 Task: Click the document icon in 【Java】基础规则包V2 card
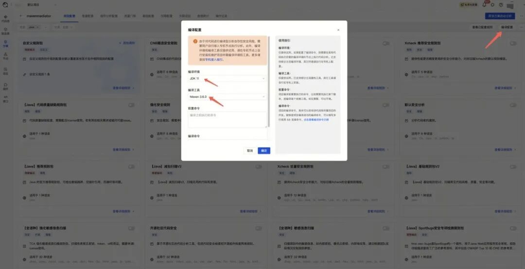point(406,183)
